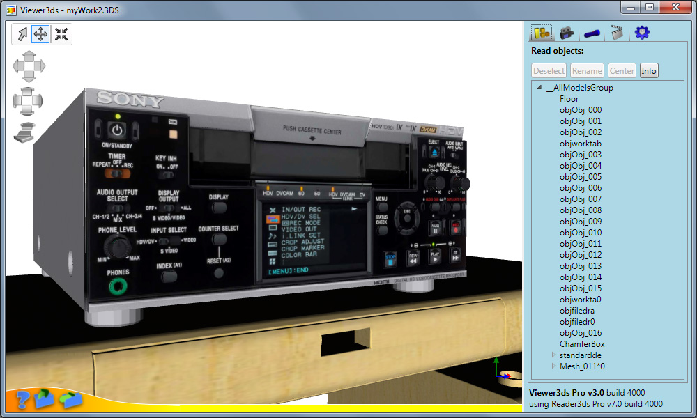
Task: Click the folder icon with left-pointing arrow
Action: click(70, 399)
